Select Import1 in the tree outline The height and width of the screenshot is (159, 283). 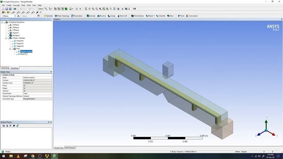point(15,33)
